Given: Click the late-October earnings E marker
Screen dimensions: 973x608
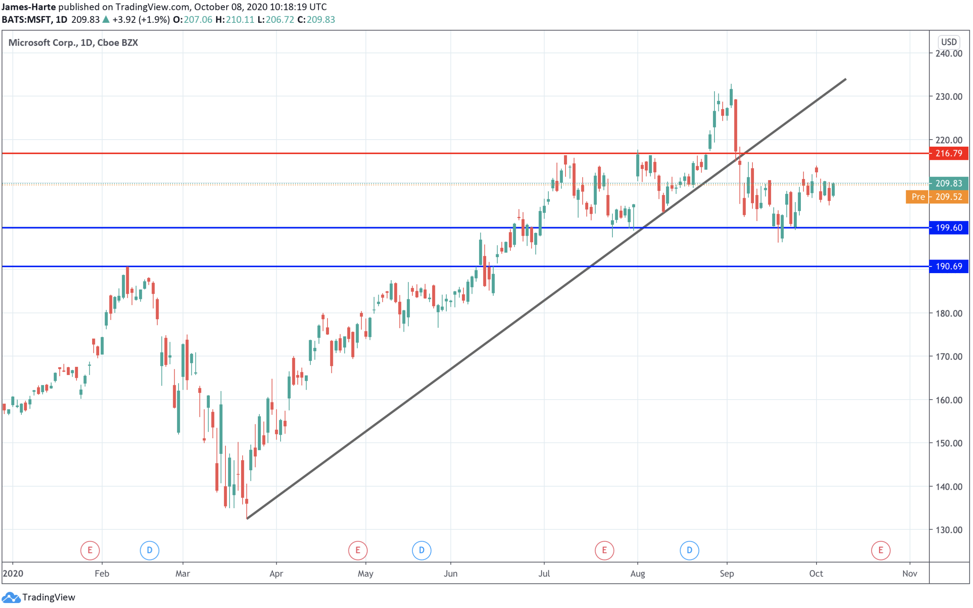Looking at the screenshot, I should (880, 550).
